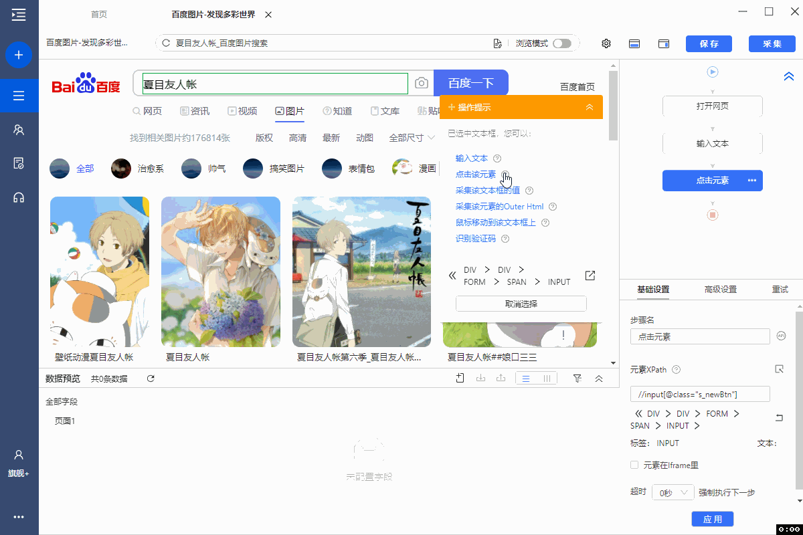Choose the 采集该文本框的值 action link
The height and width of the screenshot is (535, 803).
(488, 191)
